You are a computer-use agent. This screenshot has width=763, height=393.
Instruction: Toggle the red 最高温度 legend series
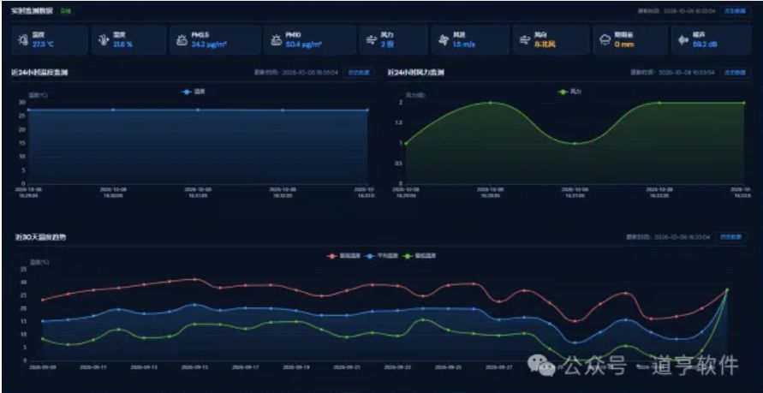click(344, 255)
